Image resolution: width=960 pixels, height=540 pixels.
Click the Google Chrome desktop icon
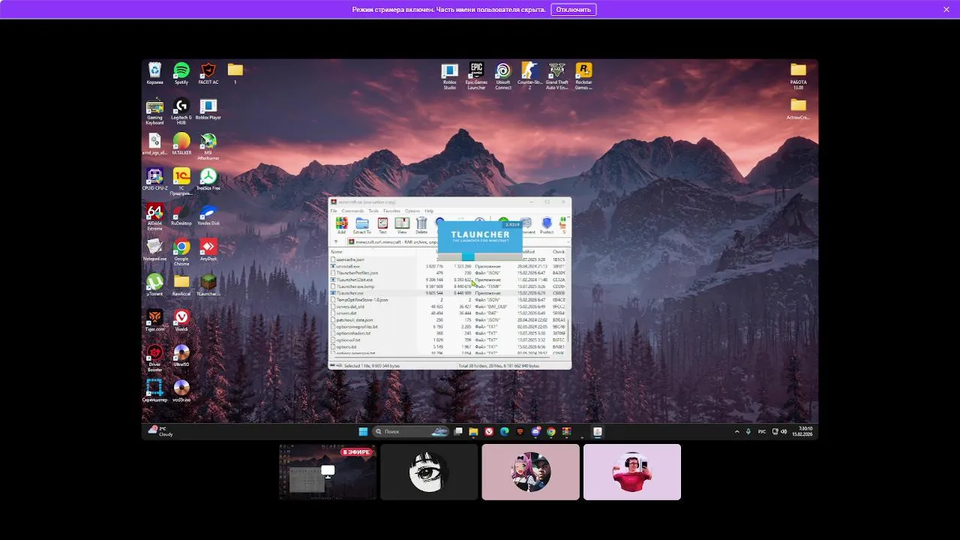tap(181, 252)
